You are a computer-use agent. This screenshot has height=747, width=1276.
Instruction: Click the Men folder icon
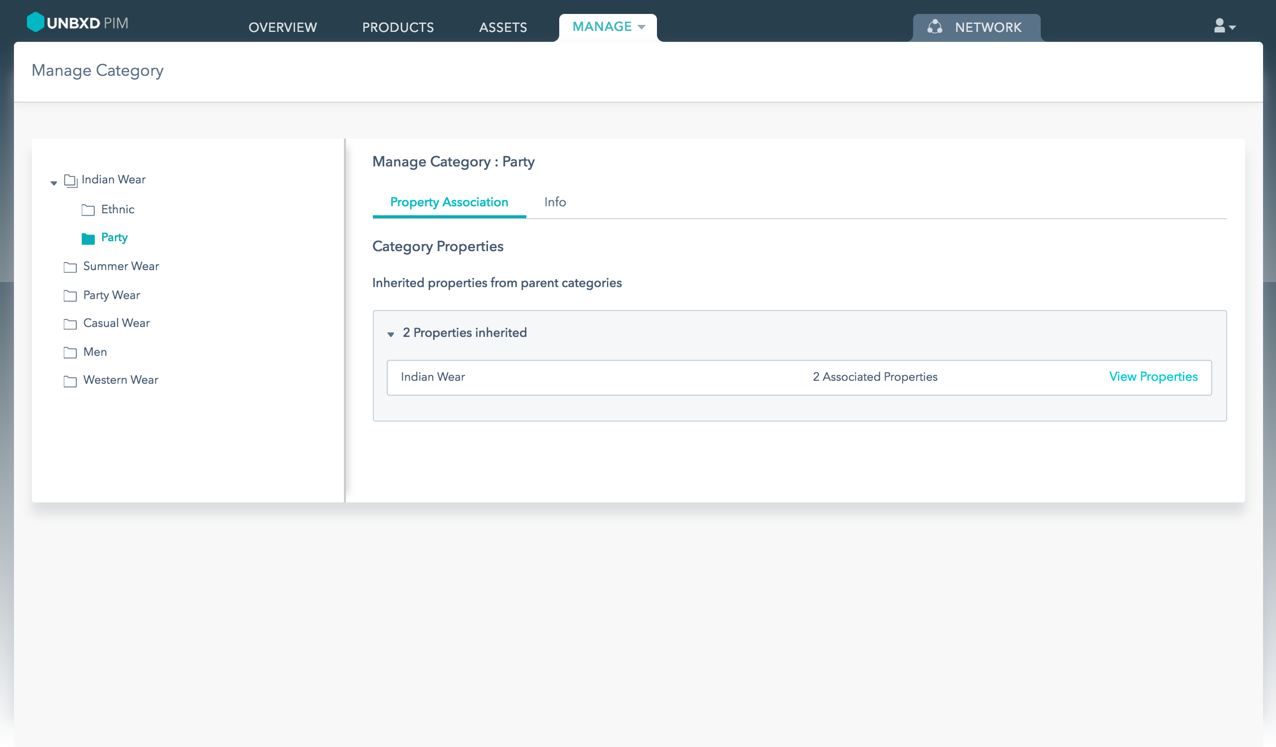pos(70,353)
